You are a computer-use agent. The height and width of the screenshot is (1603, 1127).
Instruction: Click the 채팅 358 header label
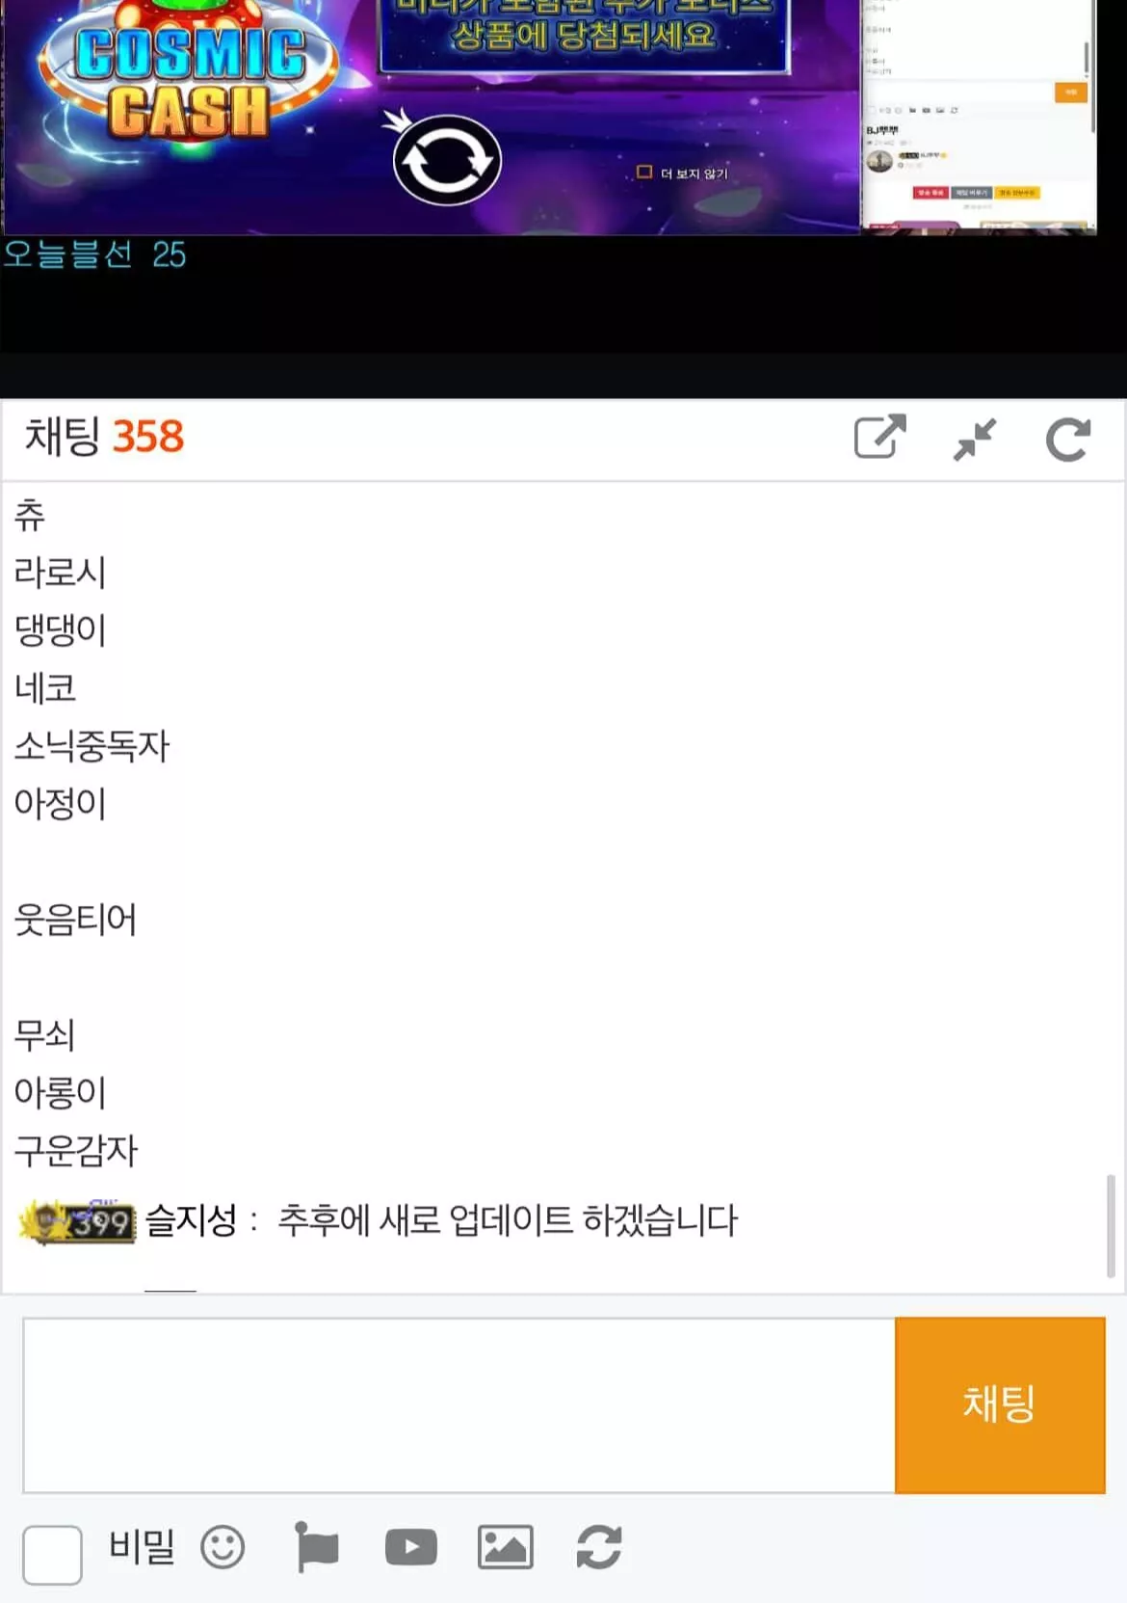104,437
